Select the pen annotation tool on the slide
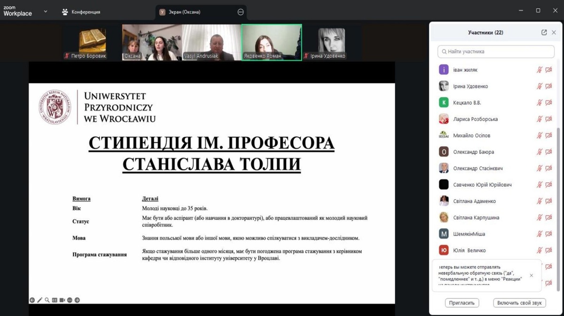This screenshot has height=316, width=564. coord(39,300)
